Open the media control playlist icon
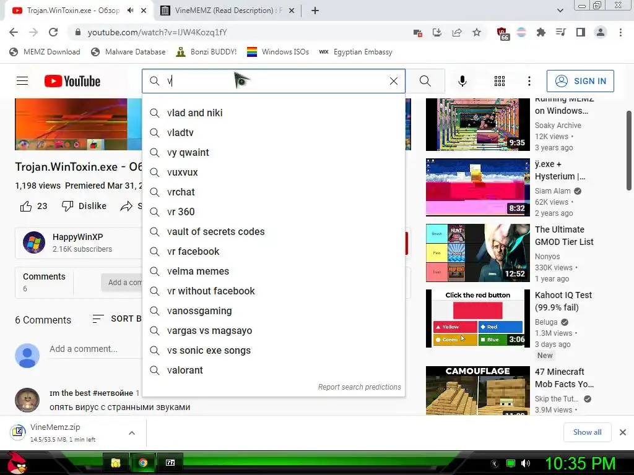 point(561,32)
